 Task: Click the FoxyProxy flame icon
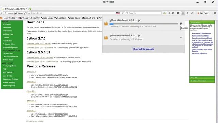coord(198,13)
